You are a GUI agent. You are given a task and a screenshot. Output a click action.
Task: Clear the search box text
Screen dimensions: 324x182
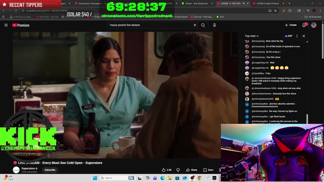[195, 25]
